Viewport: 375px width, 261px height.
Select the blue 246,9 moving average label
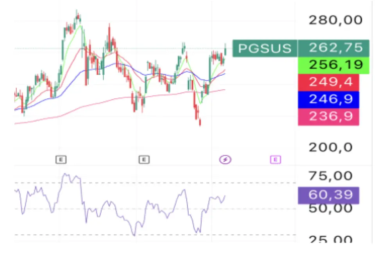[329, 99]
